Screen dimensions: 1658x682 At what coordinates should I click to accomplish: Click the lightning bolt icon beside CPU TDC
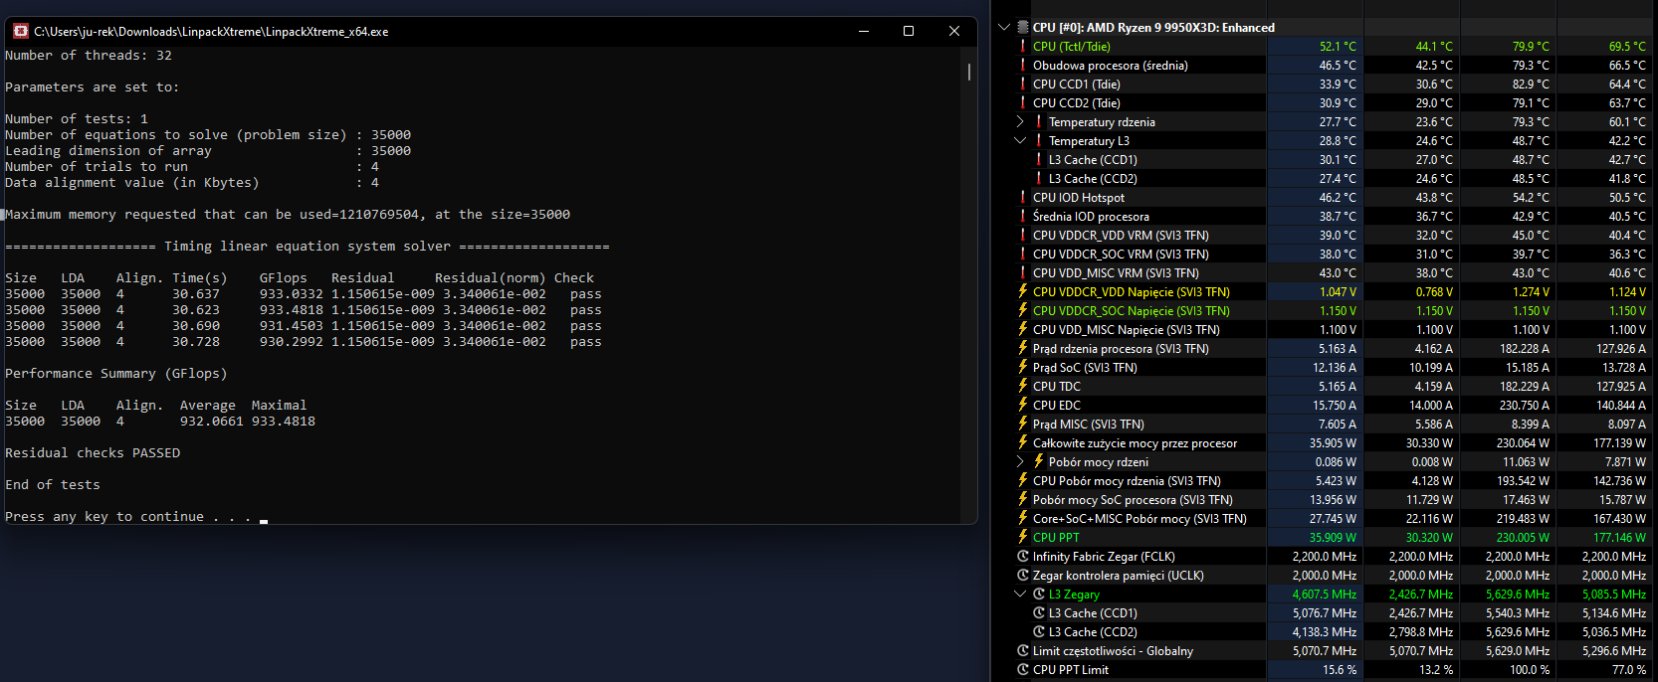point(1023,387)
